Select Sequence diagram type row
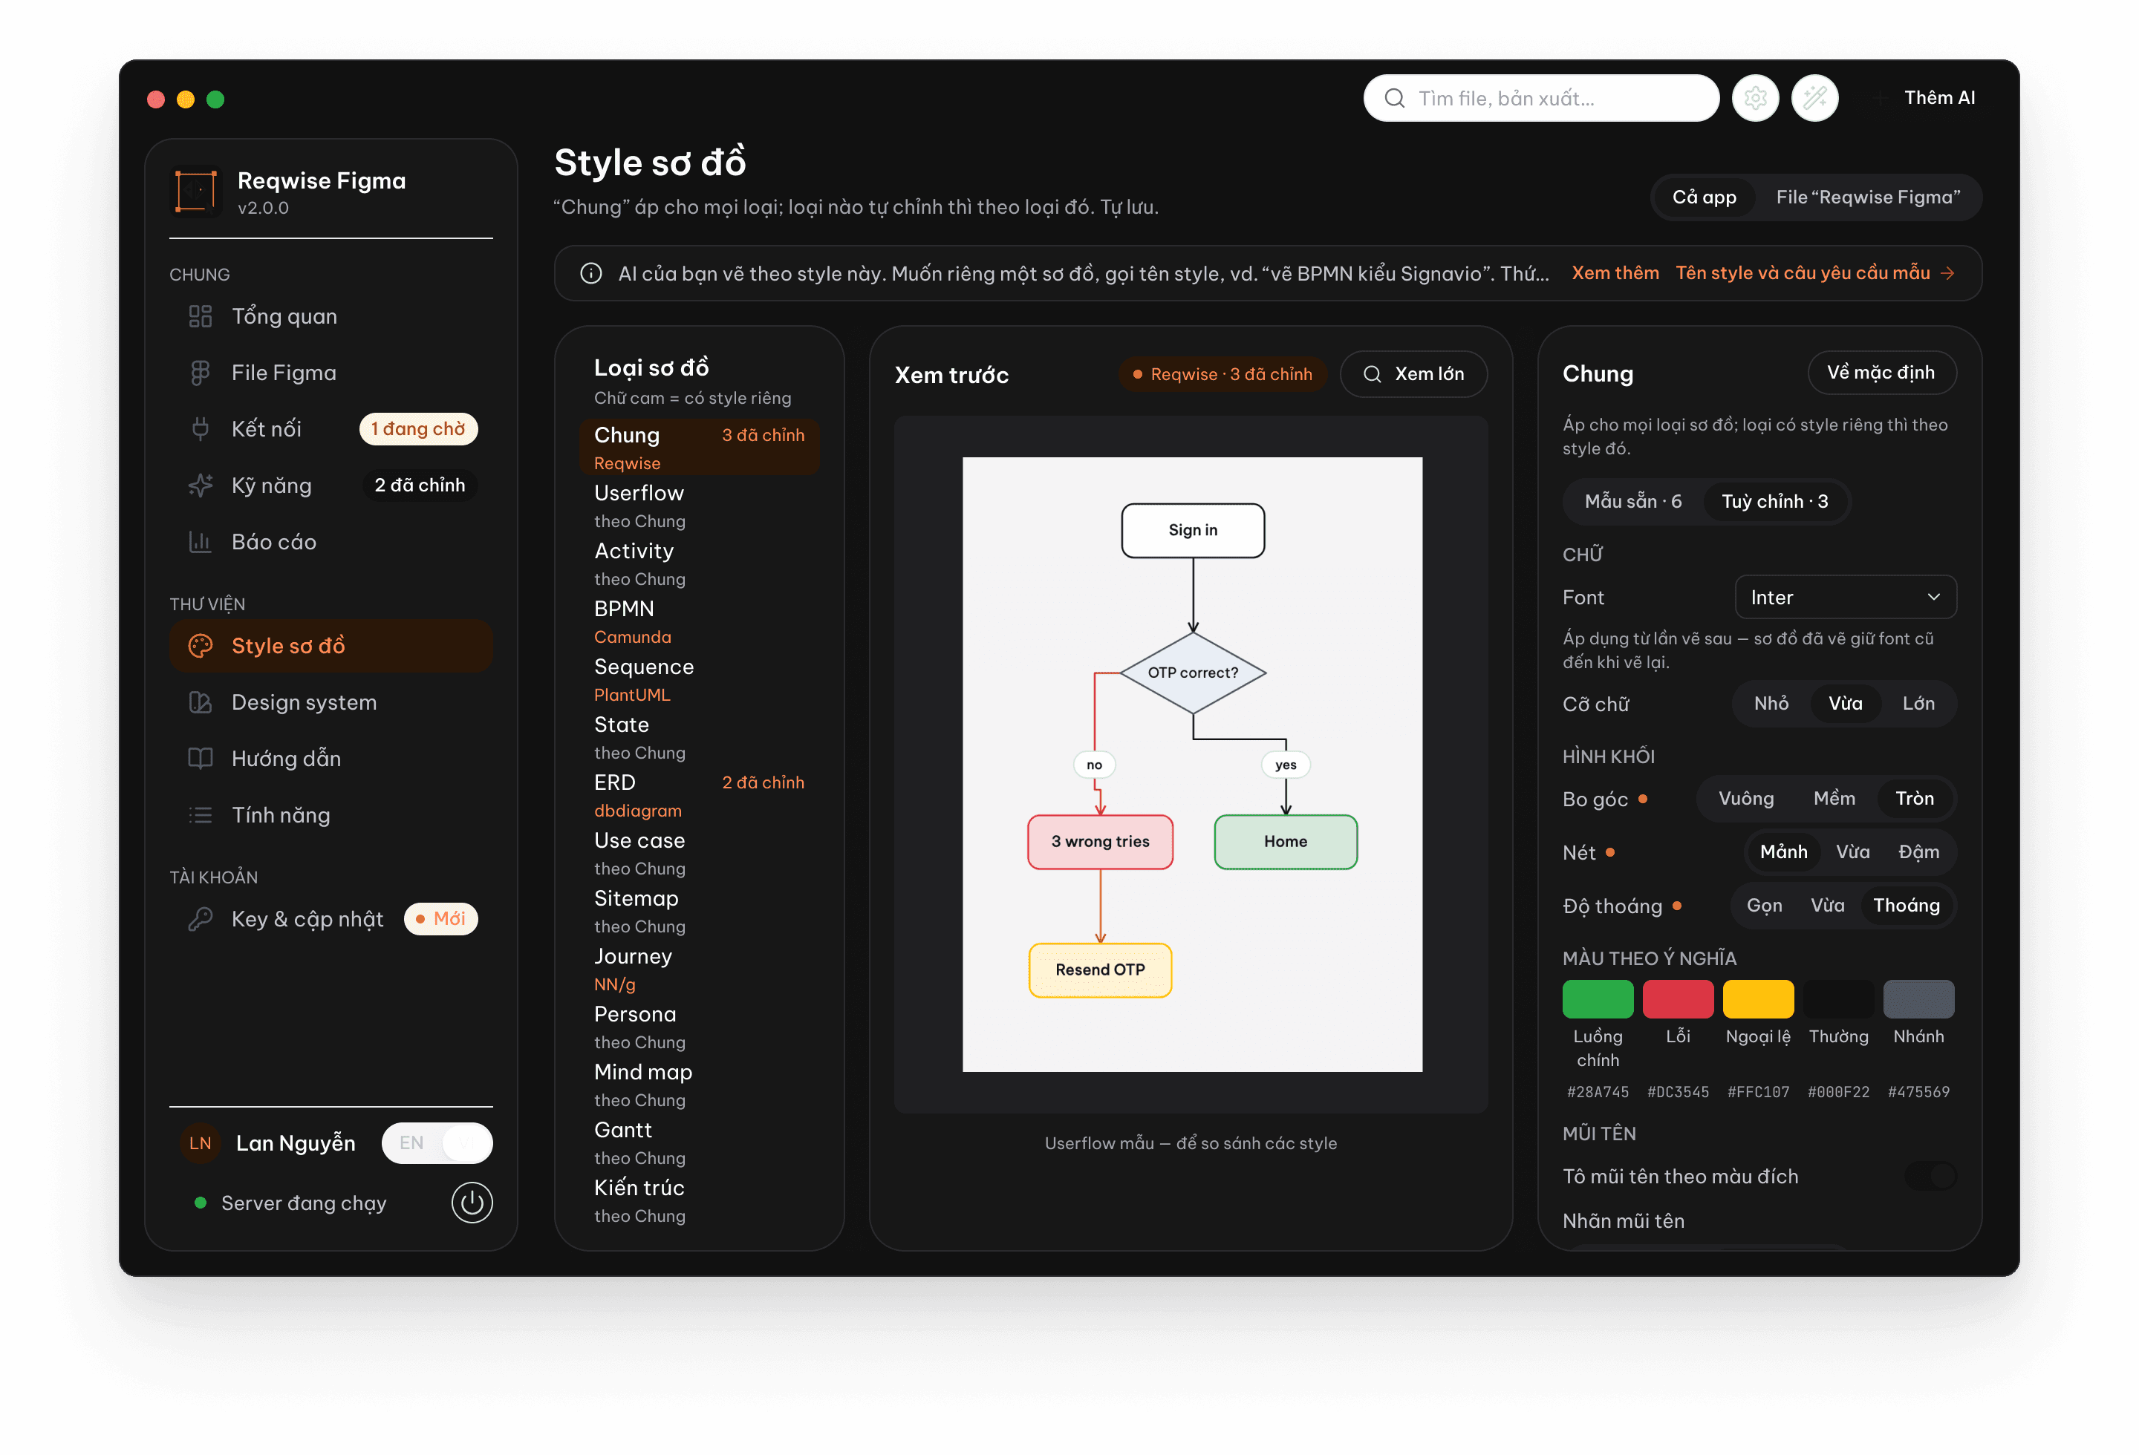The width and height of the screenshot is (2139, 1455). click(700, 680)
